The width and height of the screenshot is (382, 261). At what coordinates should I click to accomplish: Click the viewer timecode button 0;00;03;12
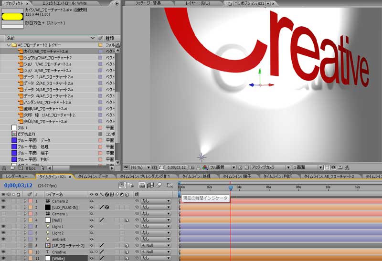click(177, 167)
